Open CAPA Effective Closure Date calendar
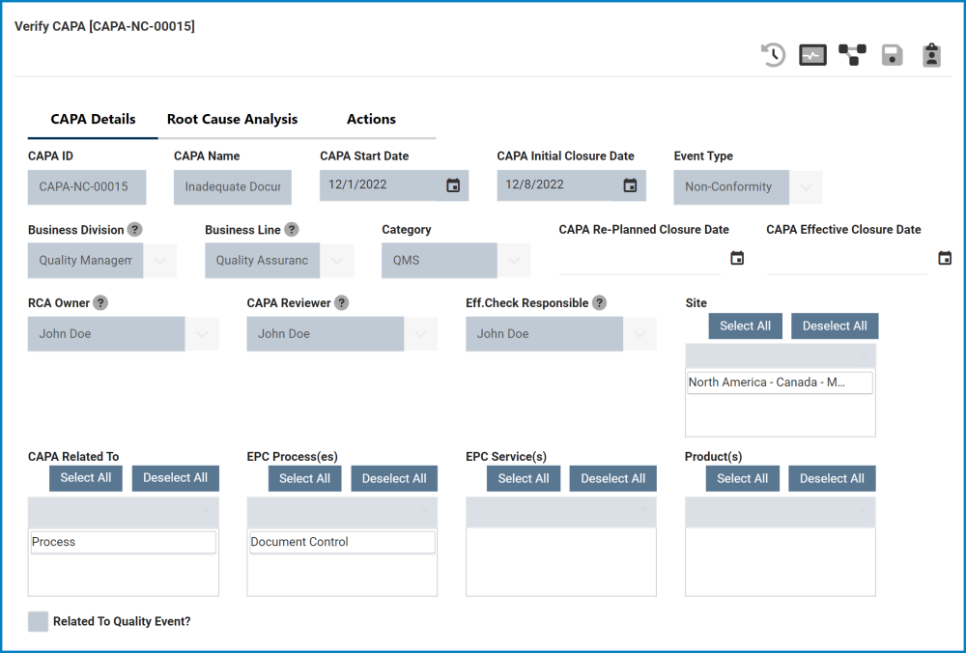Viewport: 966px width, 653px height. pos(945,258)
